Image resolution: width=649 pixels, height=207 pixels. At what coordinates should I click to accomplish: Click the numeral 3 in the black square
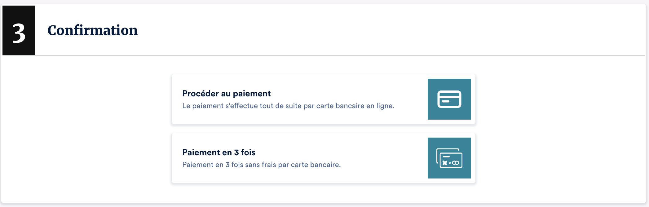click(19, 33)
